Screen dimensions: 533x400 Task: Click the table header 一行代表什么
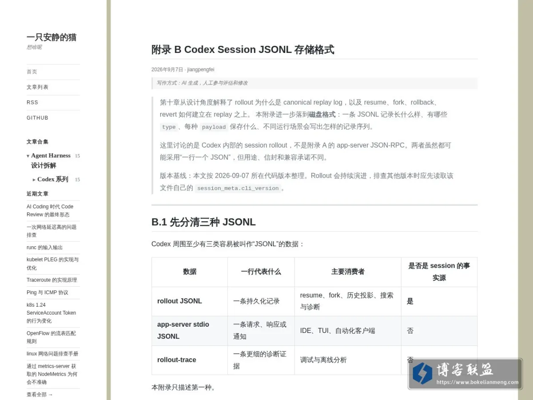[261, 272]
